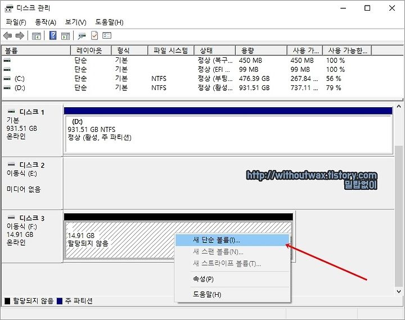405x320 pixels.
Task: Click the 450 MB capacity cell
Action: pos(250,61)
